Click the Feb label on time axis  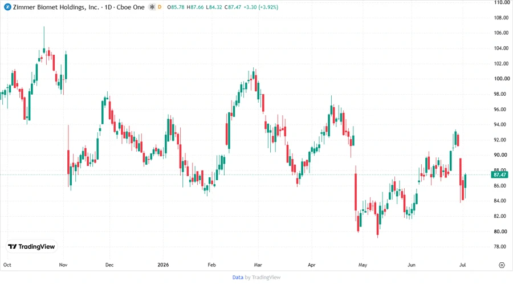tap(211, 265)
